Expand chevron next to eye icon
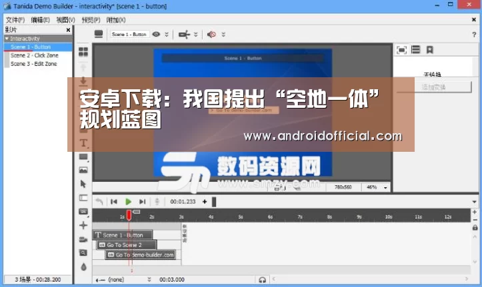This screenshot has height=287, width=482. (x=167, y=35)
